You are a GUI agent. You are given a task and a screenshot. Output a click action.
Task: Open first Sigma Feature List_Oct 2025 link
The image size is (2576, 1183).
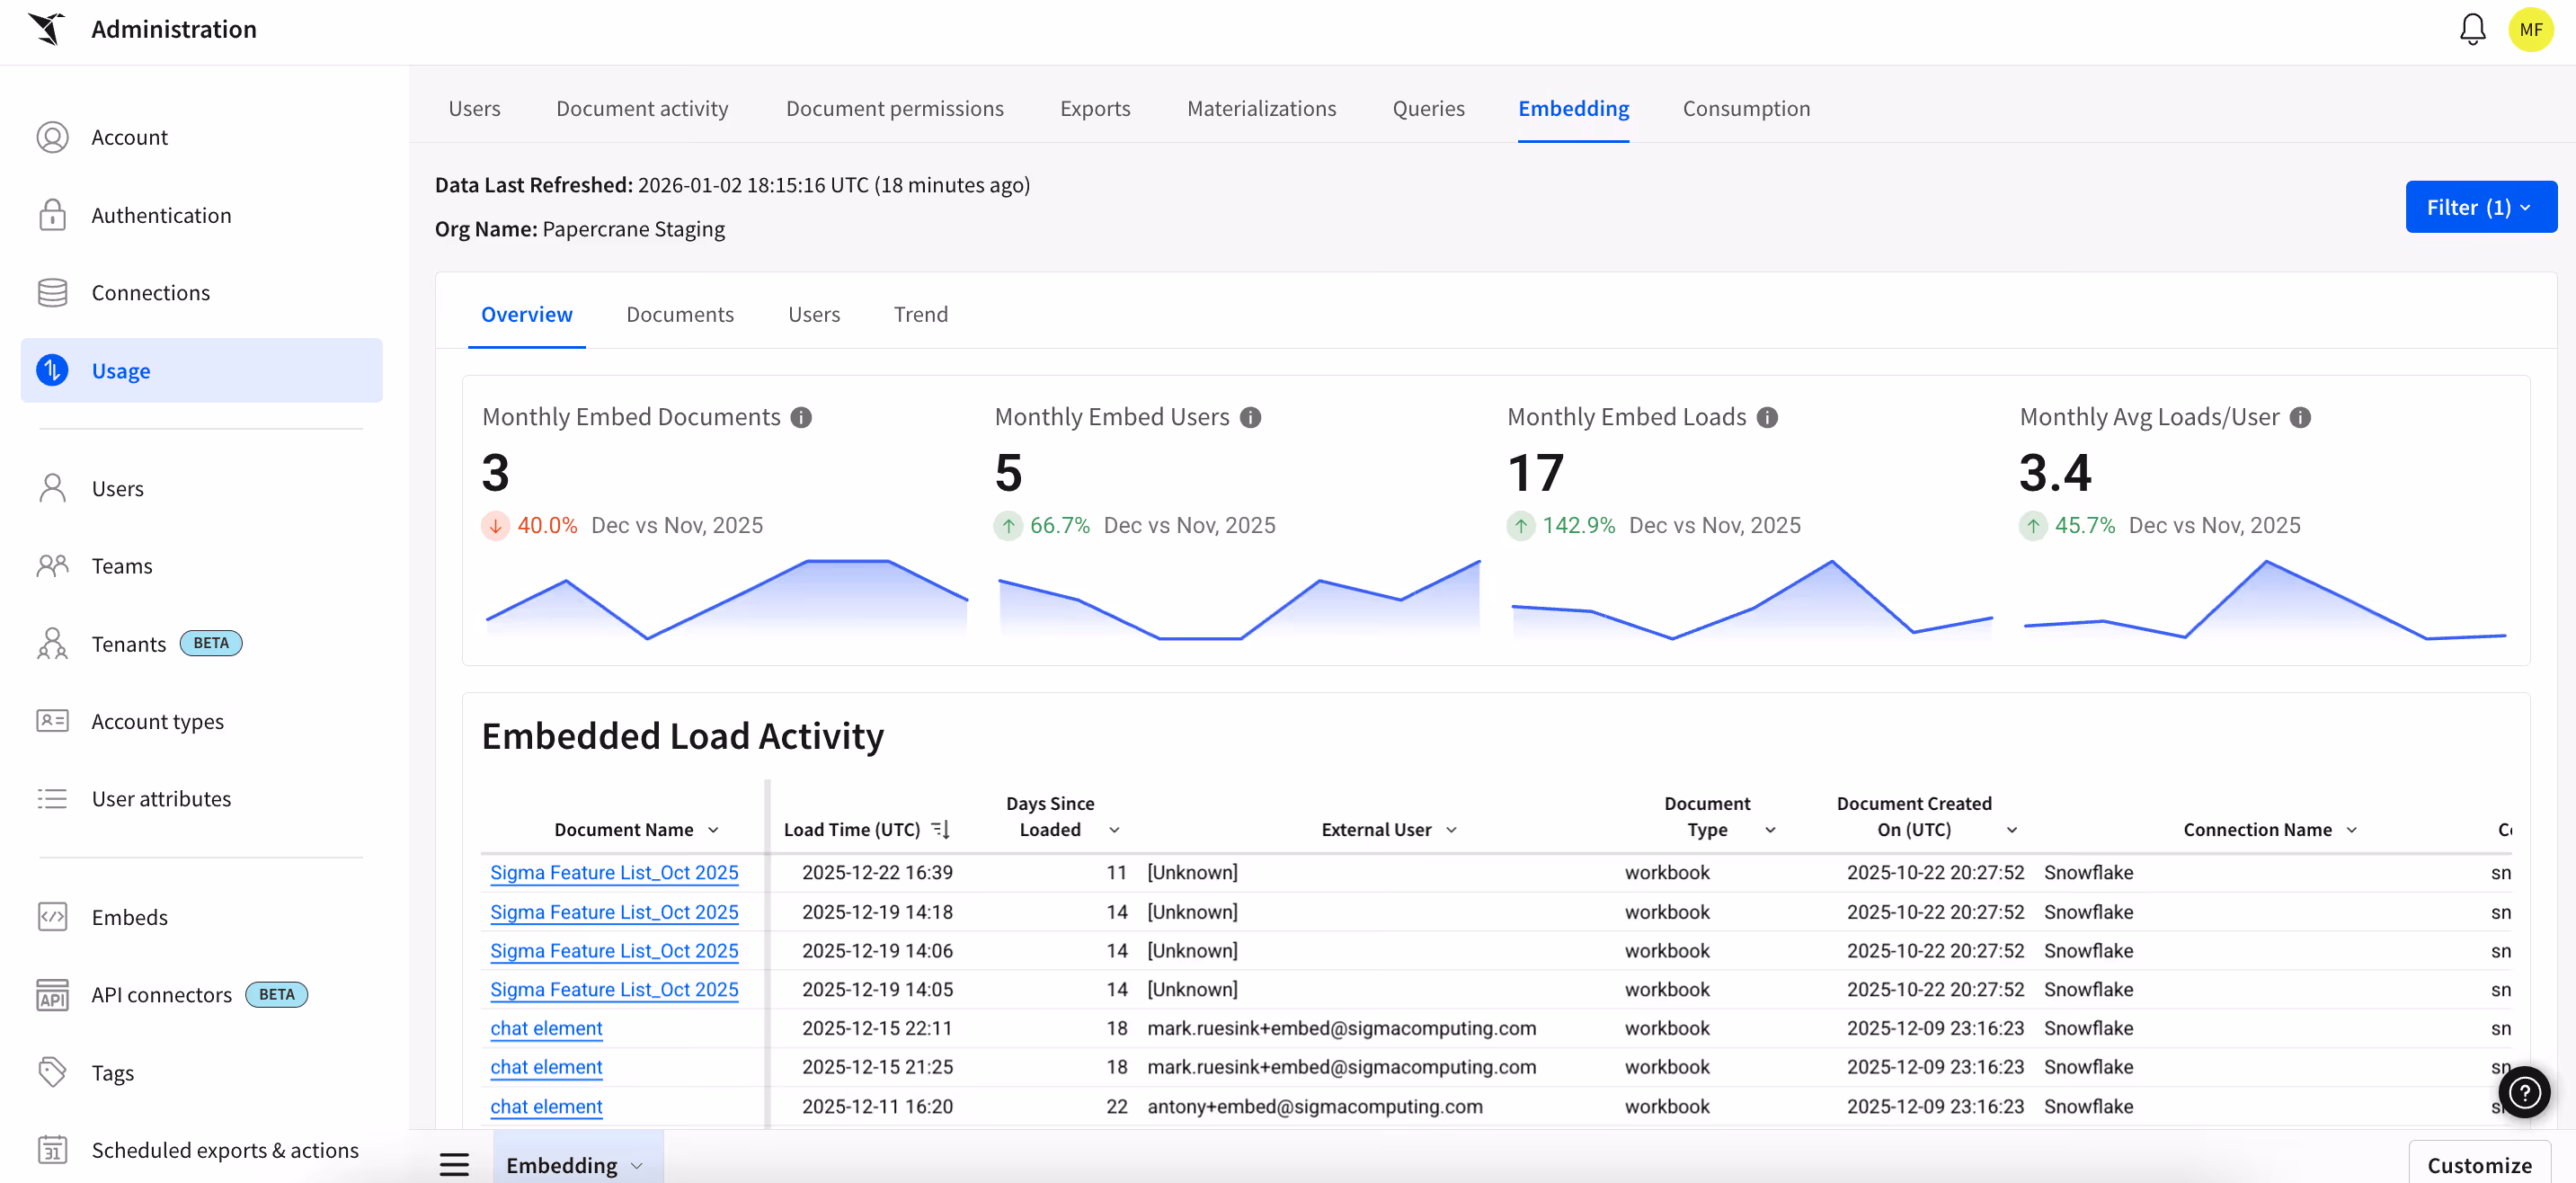614,872
